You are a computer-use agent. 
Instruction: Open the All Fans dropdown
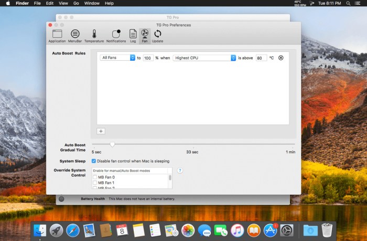tap(118, 58)
